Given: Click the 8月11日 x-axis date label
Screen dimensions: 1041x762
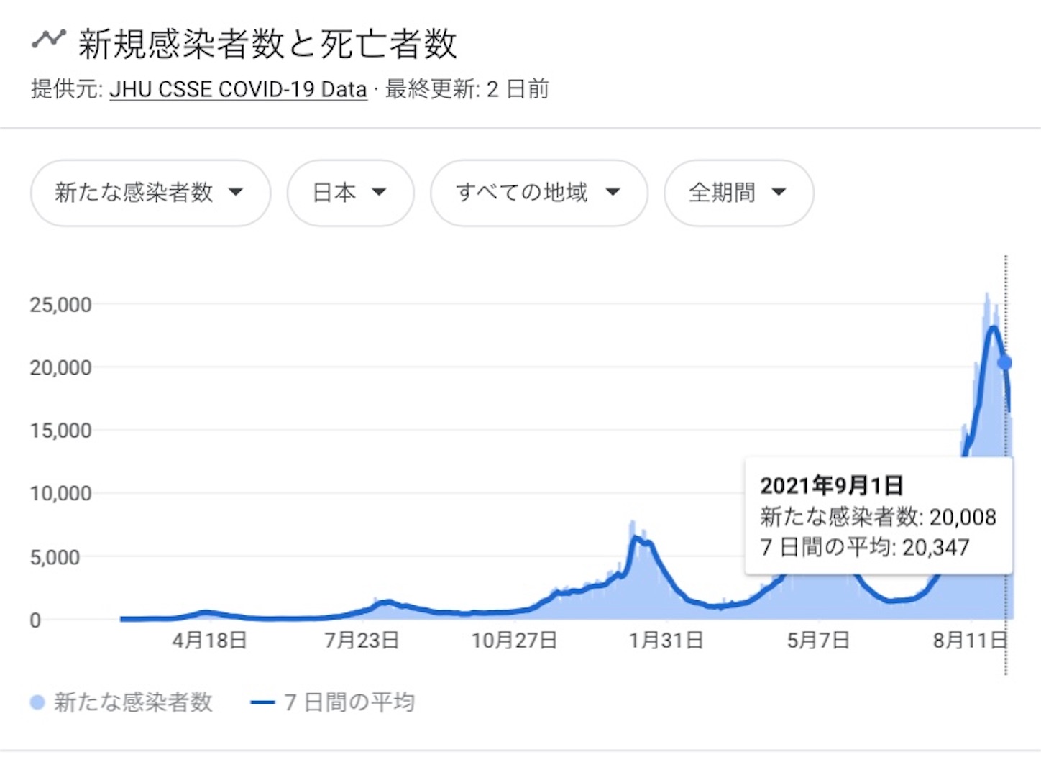Looking at the screenshot, I should (x=970, y=640).
